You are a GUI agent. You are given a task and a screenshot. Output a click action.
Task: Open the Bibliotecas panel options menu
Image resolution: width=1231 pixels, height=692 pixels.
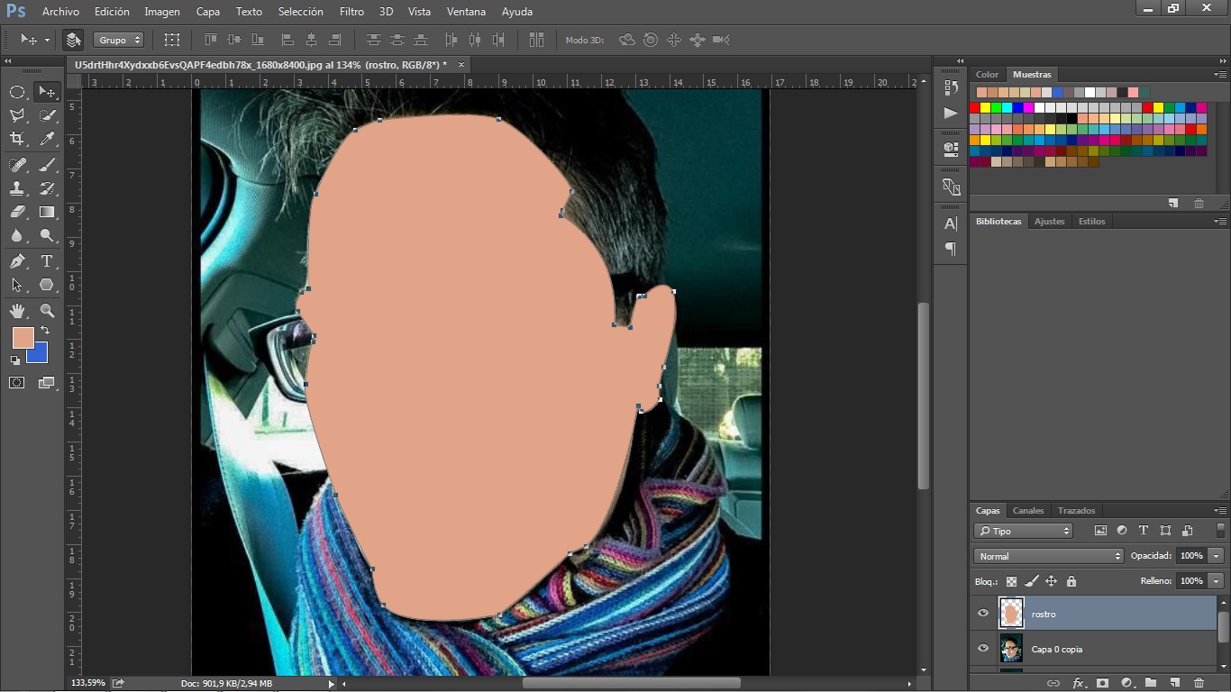point(1220,222)
